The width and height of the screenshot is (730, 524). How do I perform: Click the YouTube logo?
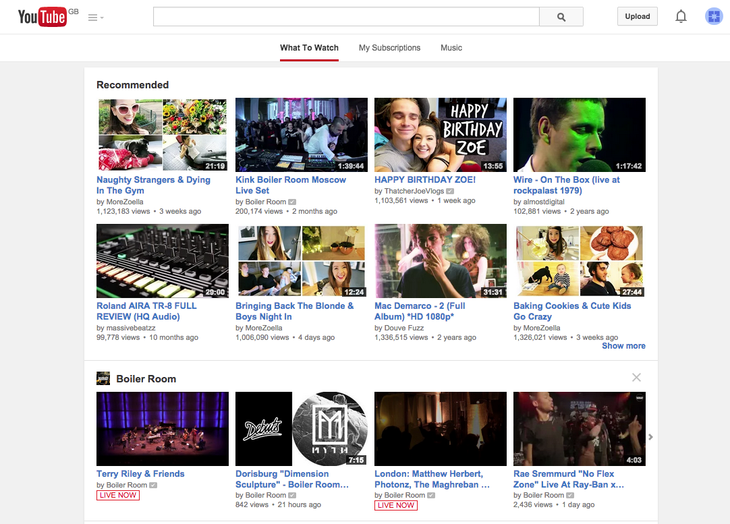pyautogui.click(x=42, y=17)
